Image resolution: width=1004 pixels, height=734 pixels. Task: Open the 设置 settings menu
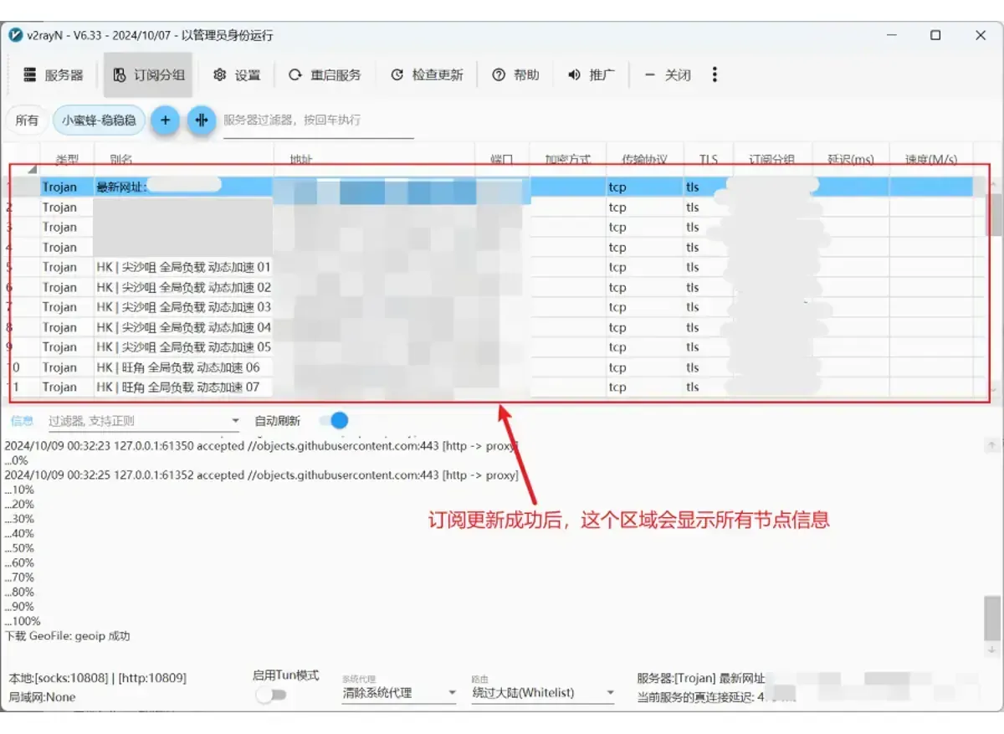point(237,74)
